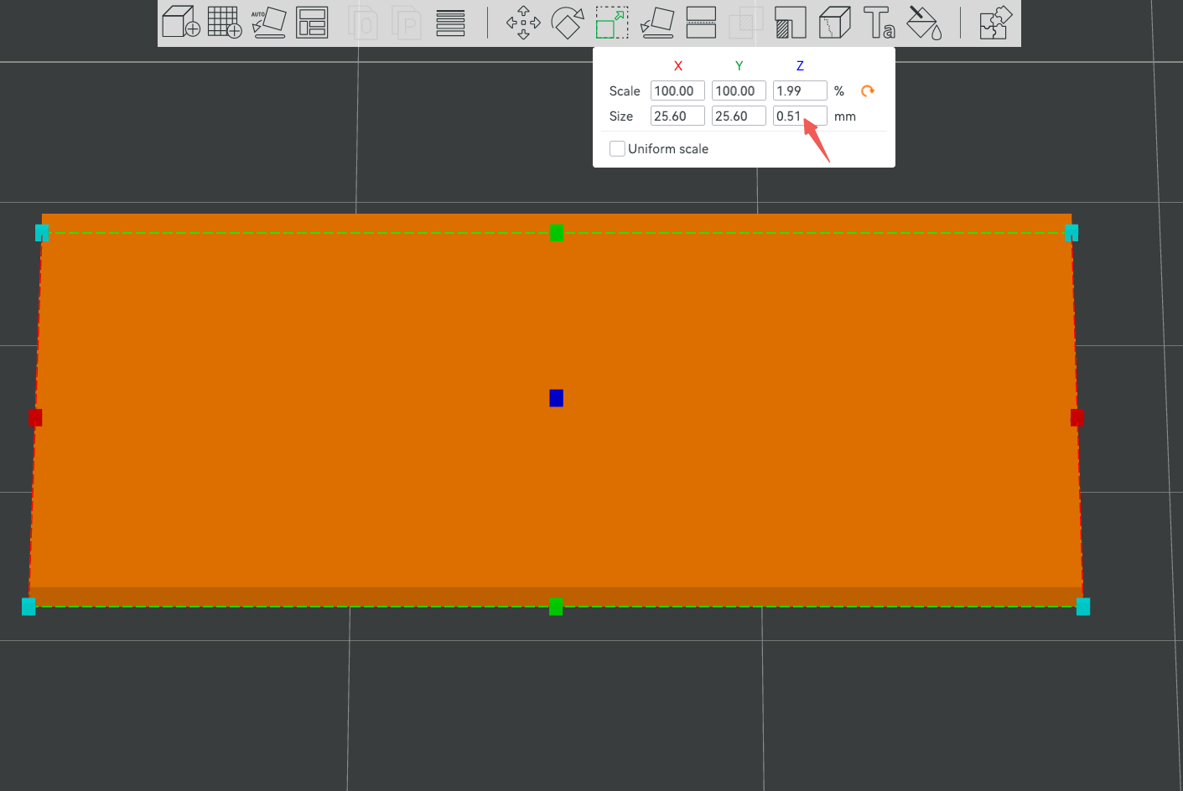Click the "mm" unit label
1183x791 pixels.
[x=845, y=116]
